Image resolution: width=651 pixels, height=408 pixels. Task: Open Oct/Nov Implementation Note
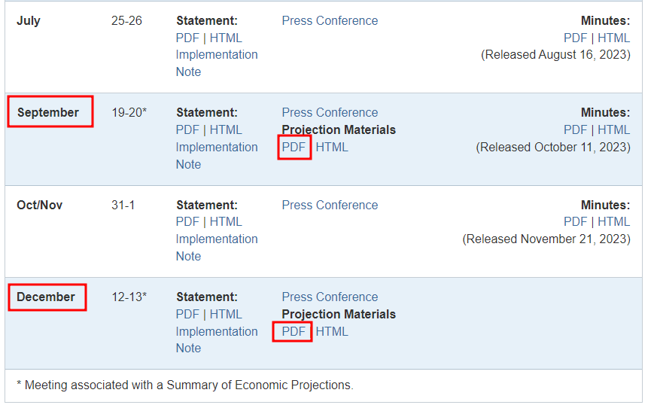[217, 239]
